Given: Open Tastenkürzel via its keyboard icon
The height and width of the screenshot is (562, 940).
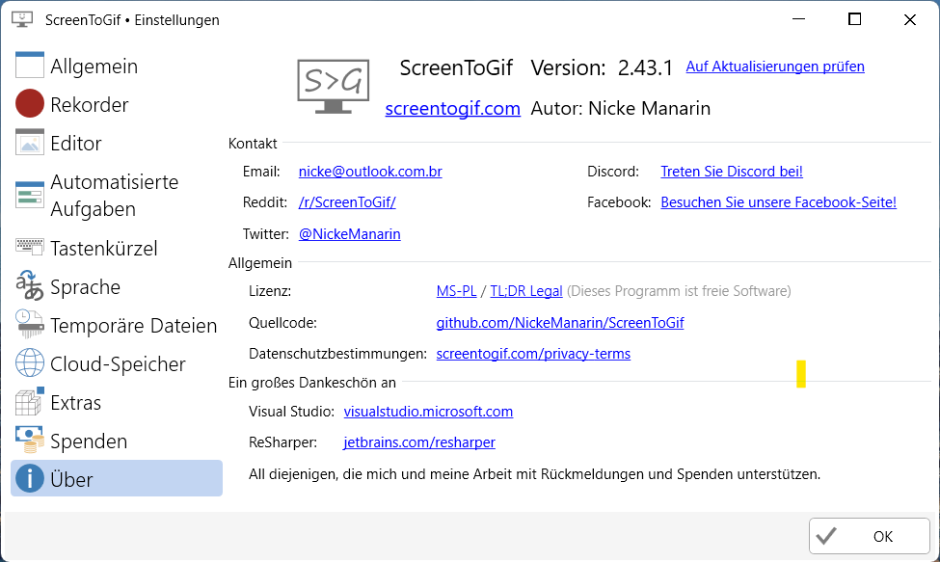Looking at the screenshot, I should click(x=30, y=248).
